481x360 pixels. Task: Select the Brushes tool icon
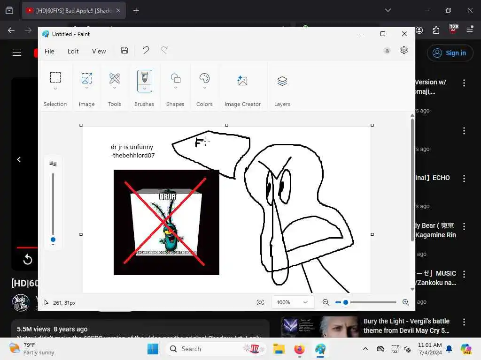[145, 77]
